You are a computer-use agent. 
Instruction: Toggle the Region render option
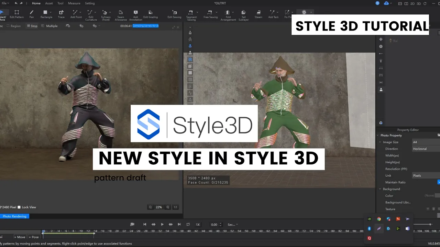tap(13, 26)
